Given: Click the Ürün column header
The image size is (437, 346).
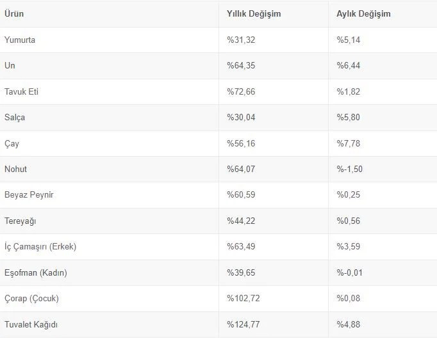Looking at the screenshot, I should [x=14, y=13].
